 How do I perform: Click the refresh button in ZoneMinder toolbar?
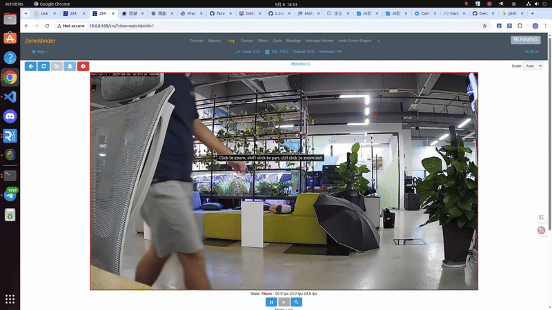click(x=43, y=66)
